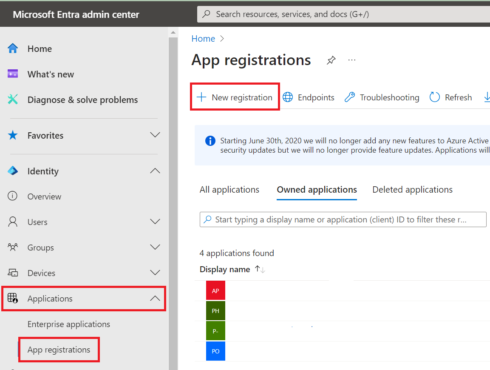Viewport: 490px width, 370px height.
Task: Open the dark green PH application tile
Action: (x=215, y=310)
